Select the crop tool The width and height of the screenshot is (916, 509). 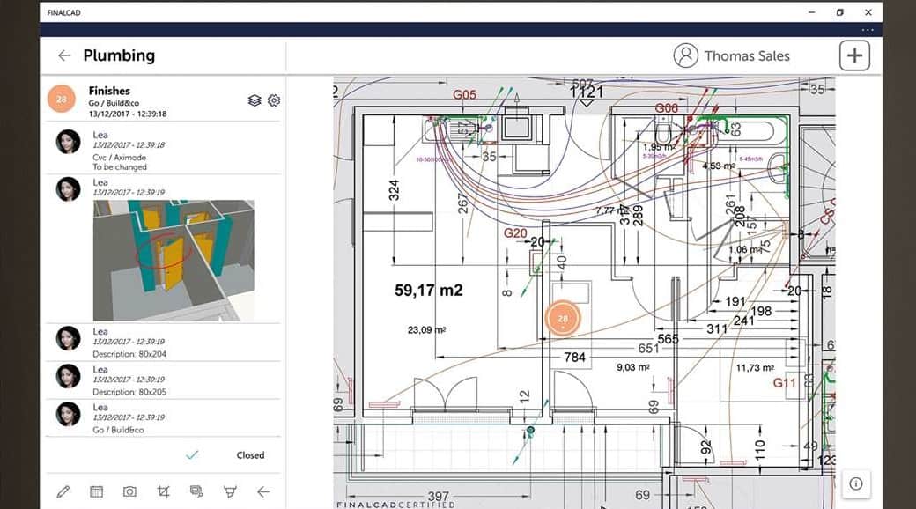163,492
